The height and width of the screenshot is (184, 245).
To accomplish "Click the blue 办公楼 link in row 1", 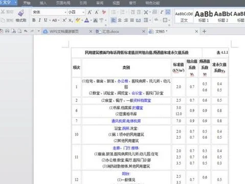I will tap(123, 81).
